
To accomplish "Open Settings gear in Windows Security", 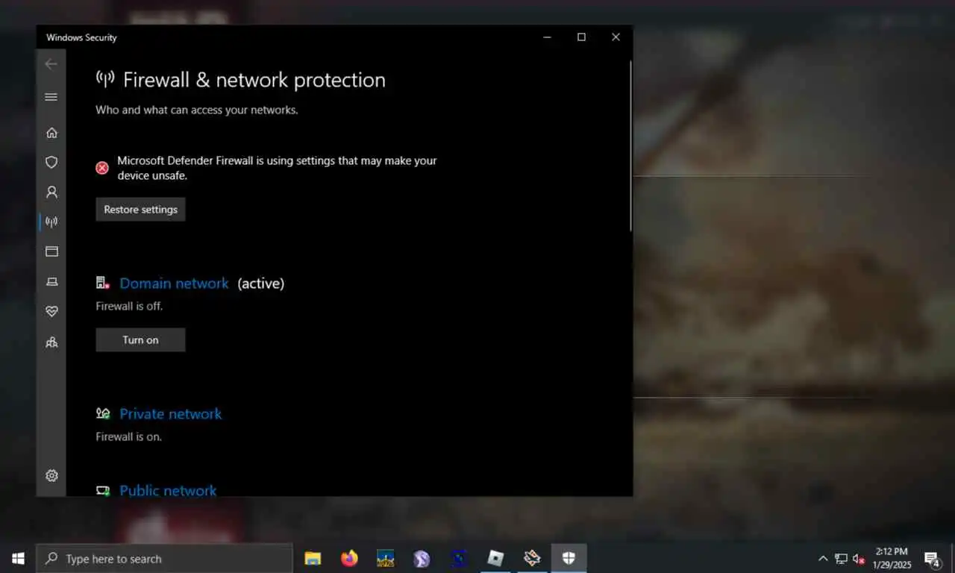I will 51,475.
